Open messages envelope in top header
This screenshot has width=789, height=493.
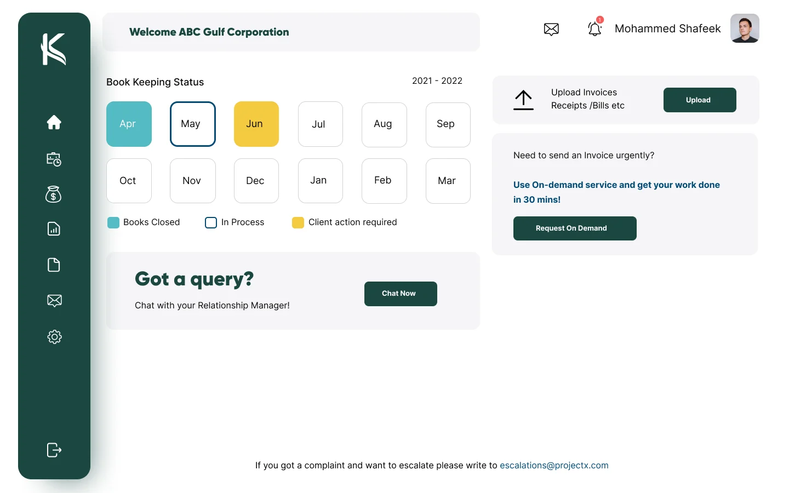tap(551, 29)
